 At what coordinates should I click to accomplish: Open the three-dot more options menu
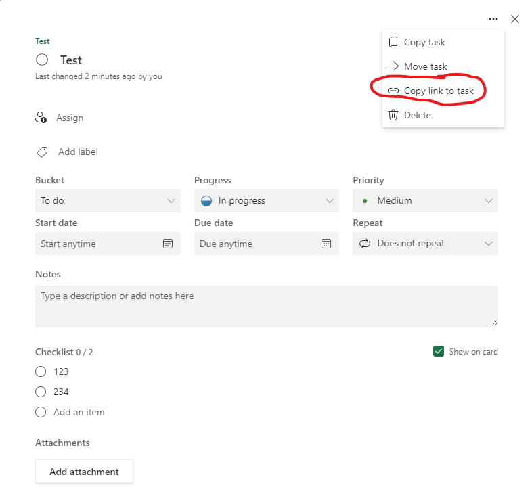[493, 19]
